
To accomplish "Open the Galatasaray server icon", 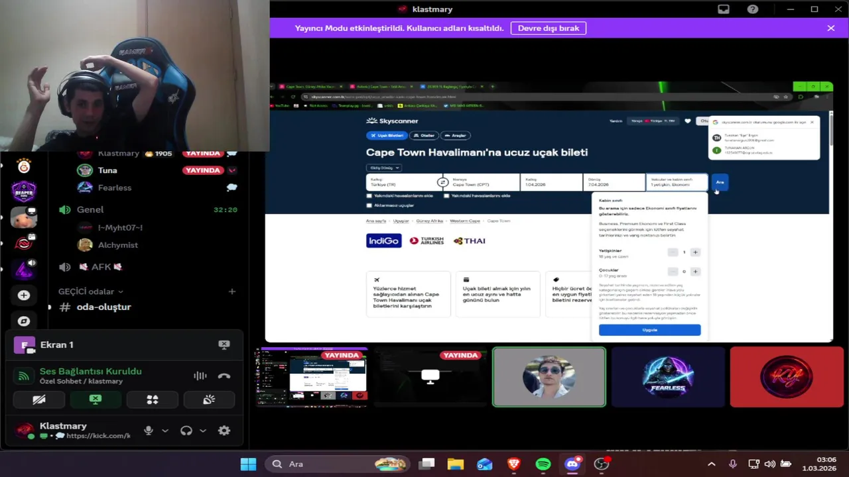I will [24, 166].
